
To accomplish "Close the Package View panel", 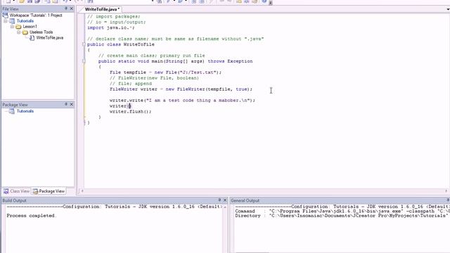I will pos(72,105).
